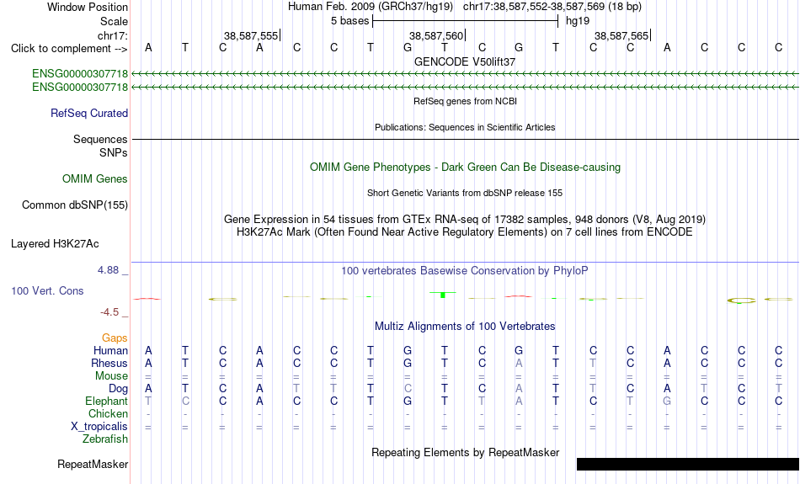Image resolution: width=800 pixels, height=484 pixels.
Task: Click the faded C in the Dog row
Action: click(408, 389)
